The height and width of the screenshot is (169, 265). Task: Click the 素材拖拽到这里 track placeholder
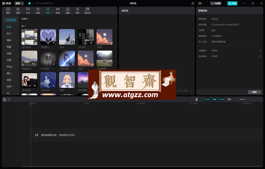[146, 135]
